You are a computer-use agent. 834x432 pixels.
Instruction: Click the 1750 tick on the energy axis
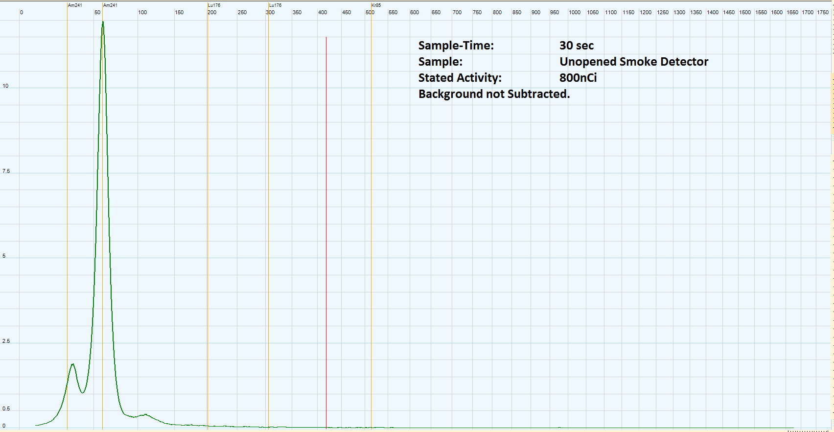(823, 12)
